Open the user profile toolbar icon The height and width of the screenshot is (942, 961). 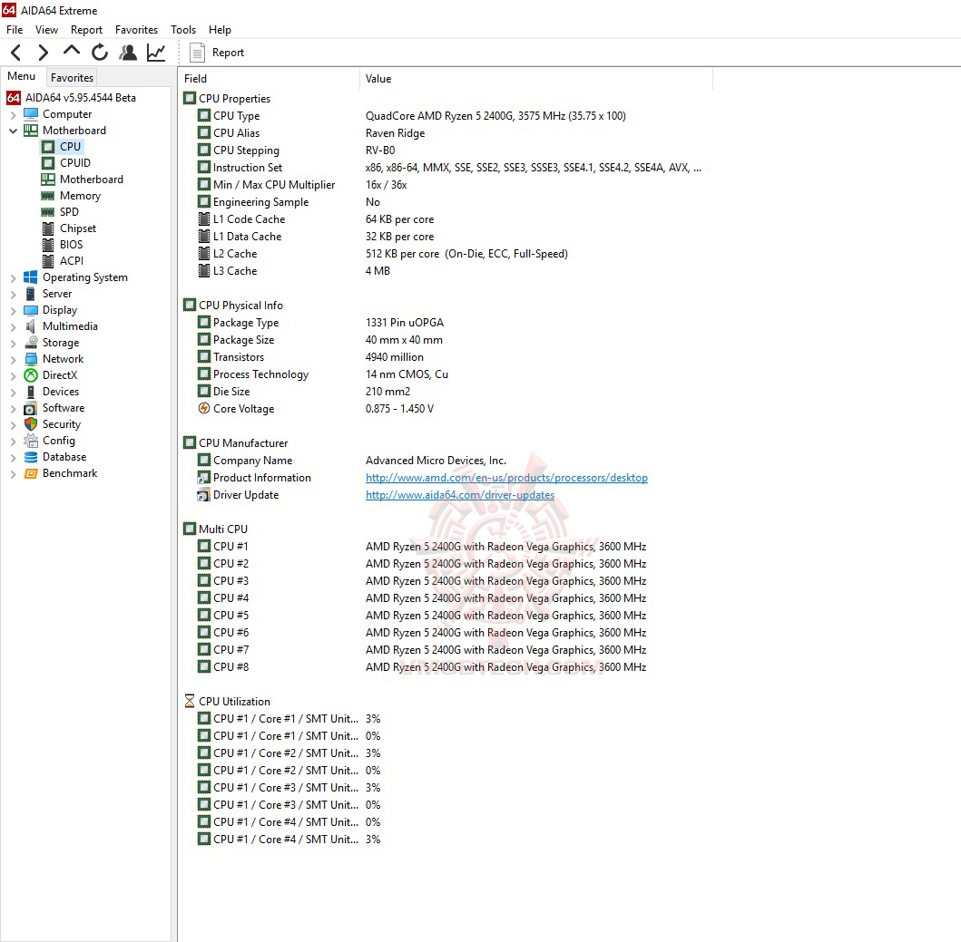(x=128, y=53)
